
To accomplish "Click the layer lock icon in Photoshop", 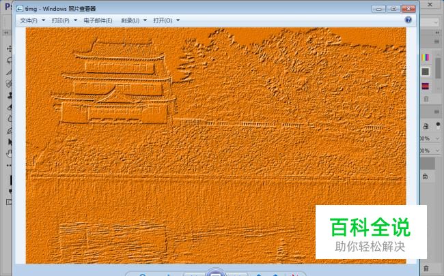I will click(425, 177).
